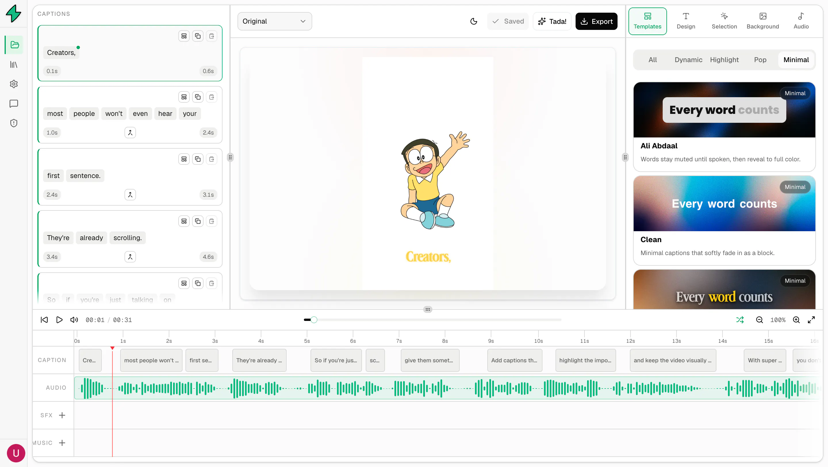This screenshot has height=467, width=828.
Task: Expand timeline to fullscreen
Action: [x=811, y=320]
